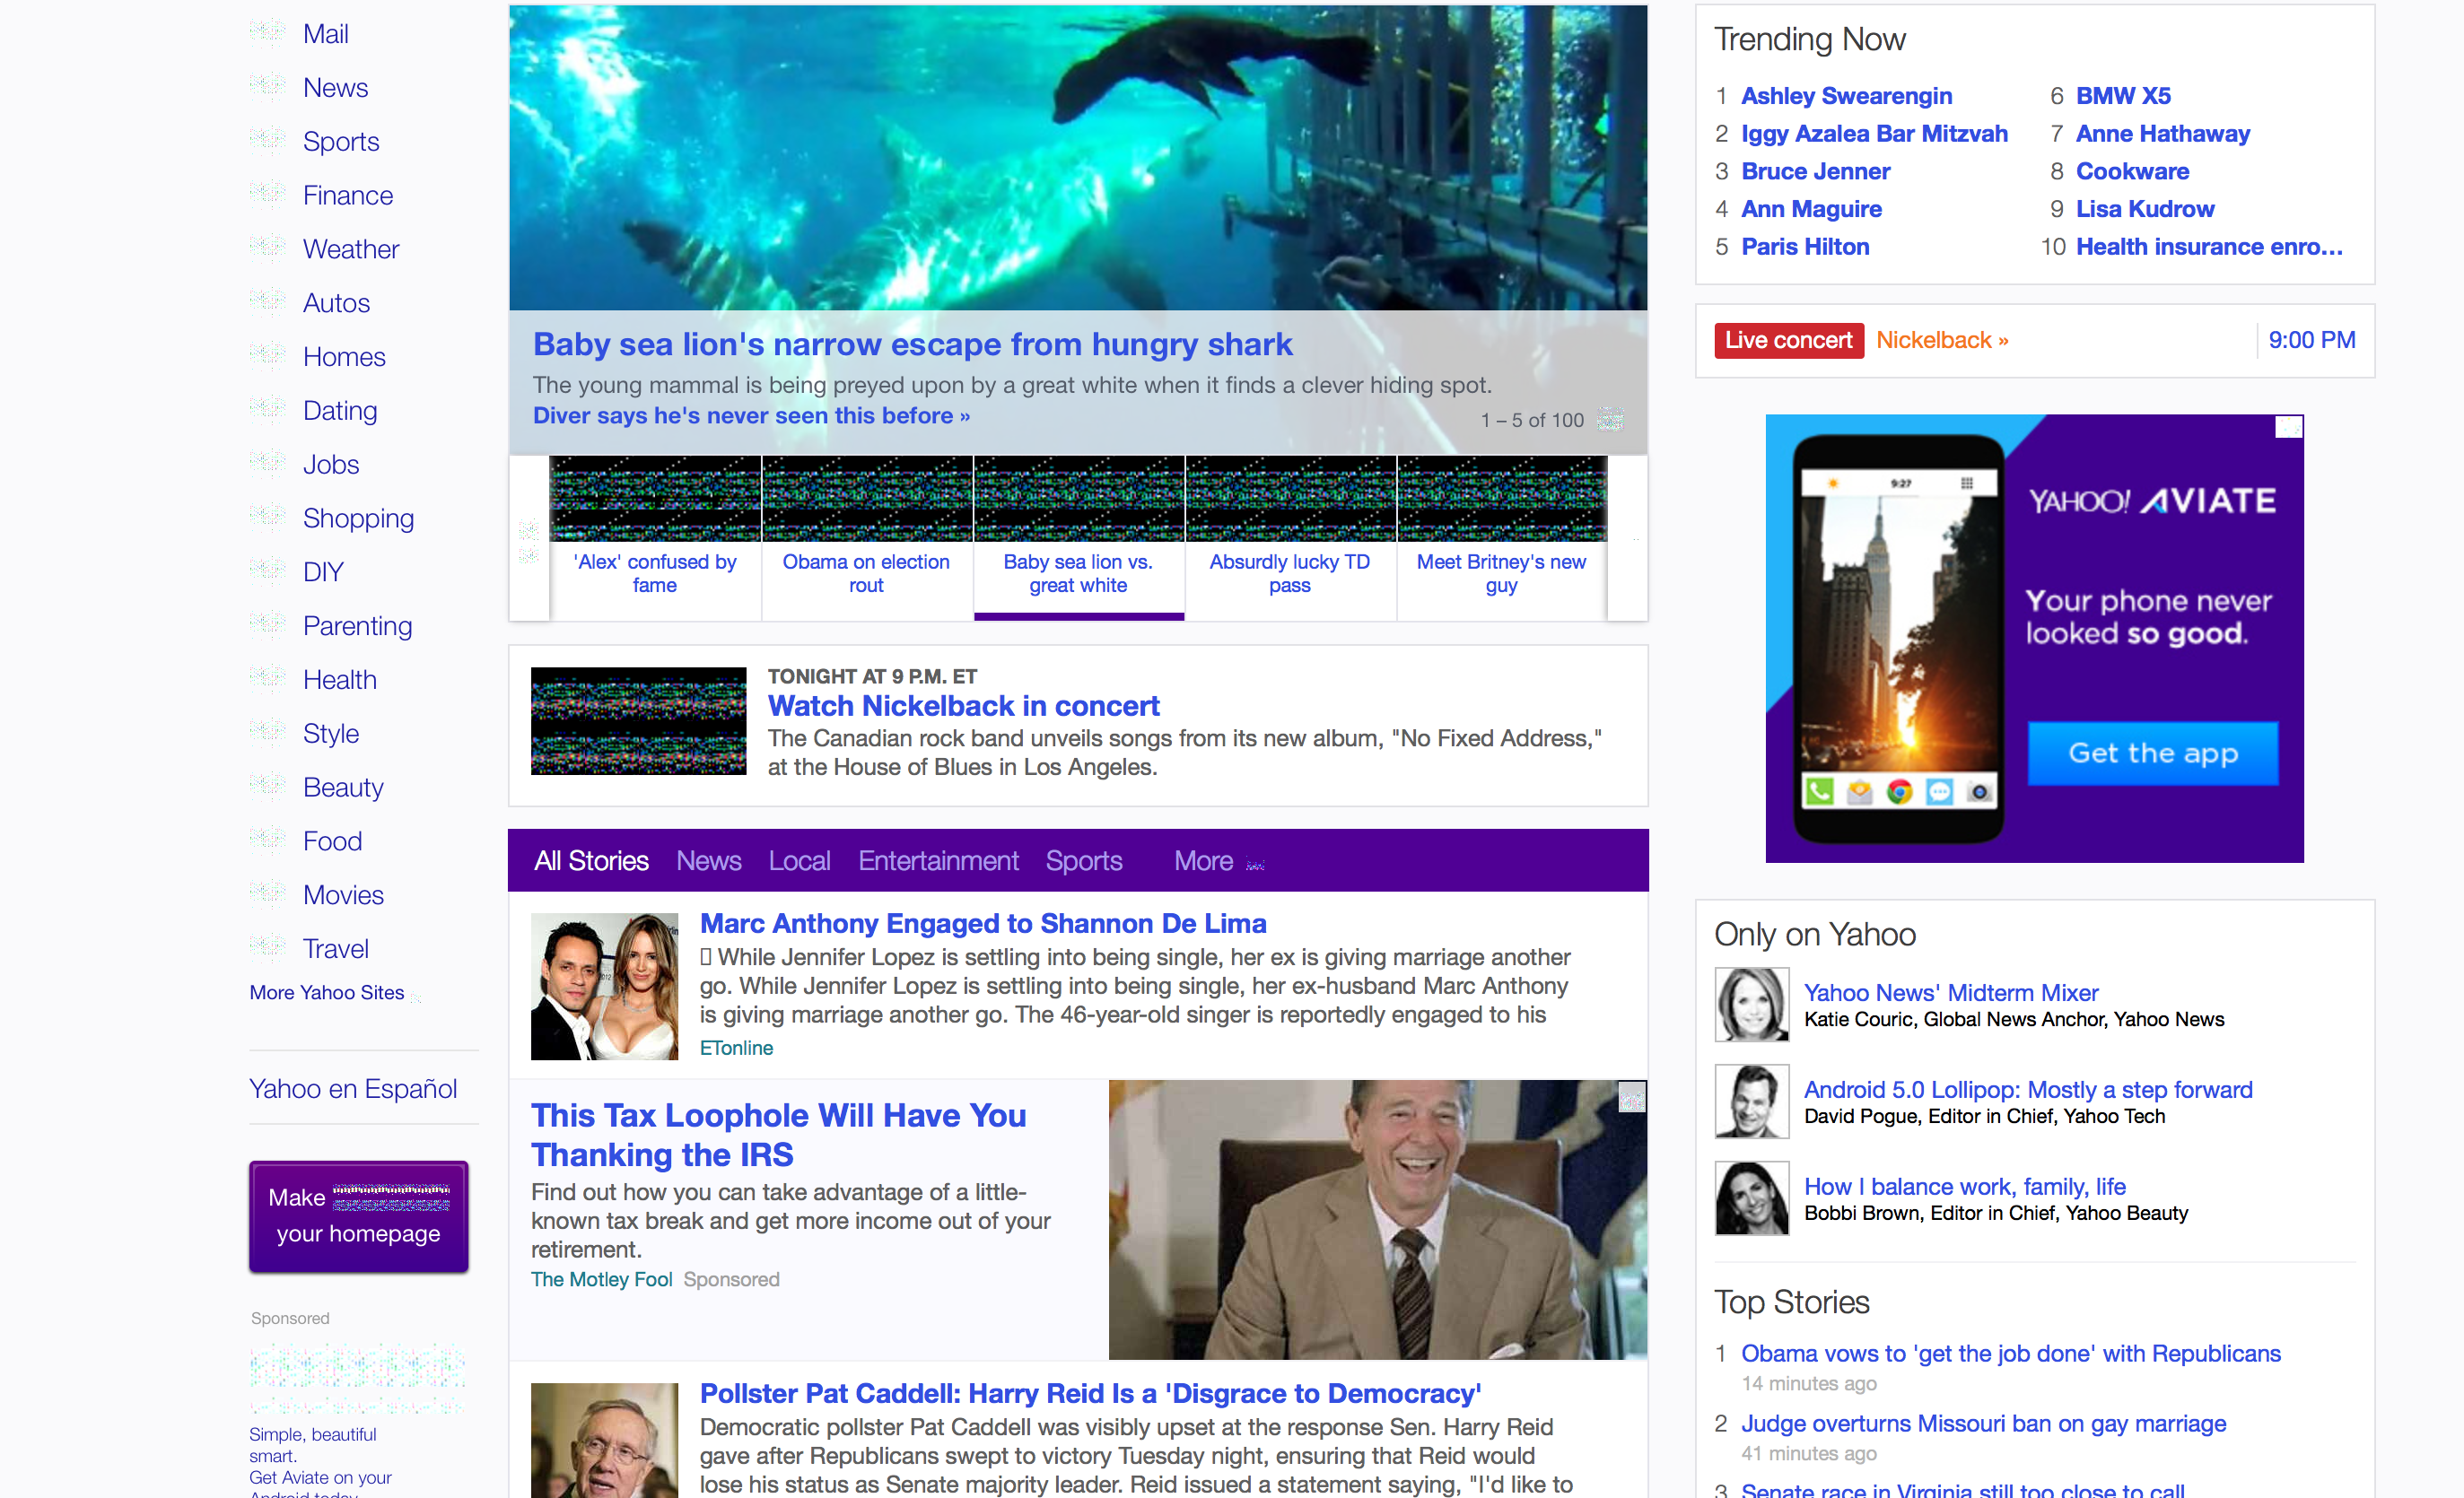The image size is (2464, 1498).
Task: Open top story 'Obama vows to get the job done'
Action: coord(2010,1353)
